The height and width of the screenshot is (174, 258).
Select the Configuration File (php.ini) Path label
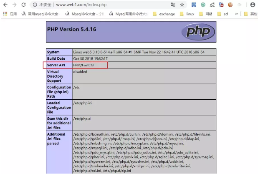[x=59, y=92]
